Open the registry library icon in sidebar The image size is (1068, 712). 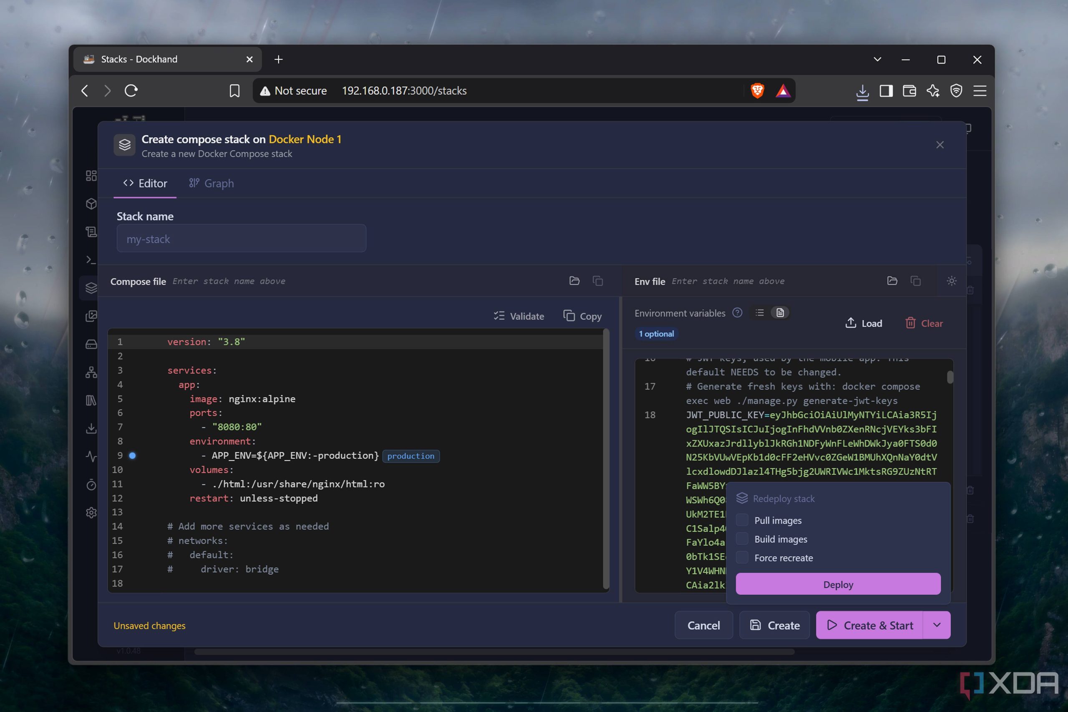click(91, 400)
